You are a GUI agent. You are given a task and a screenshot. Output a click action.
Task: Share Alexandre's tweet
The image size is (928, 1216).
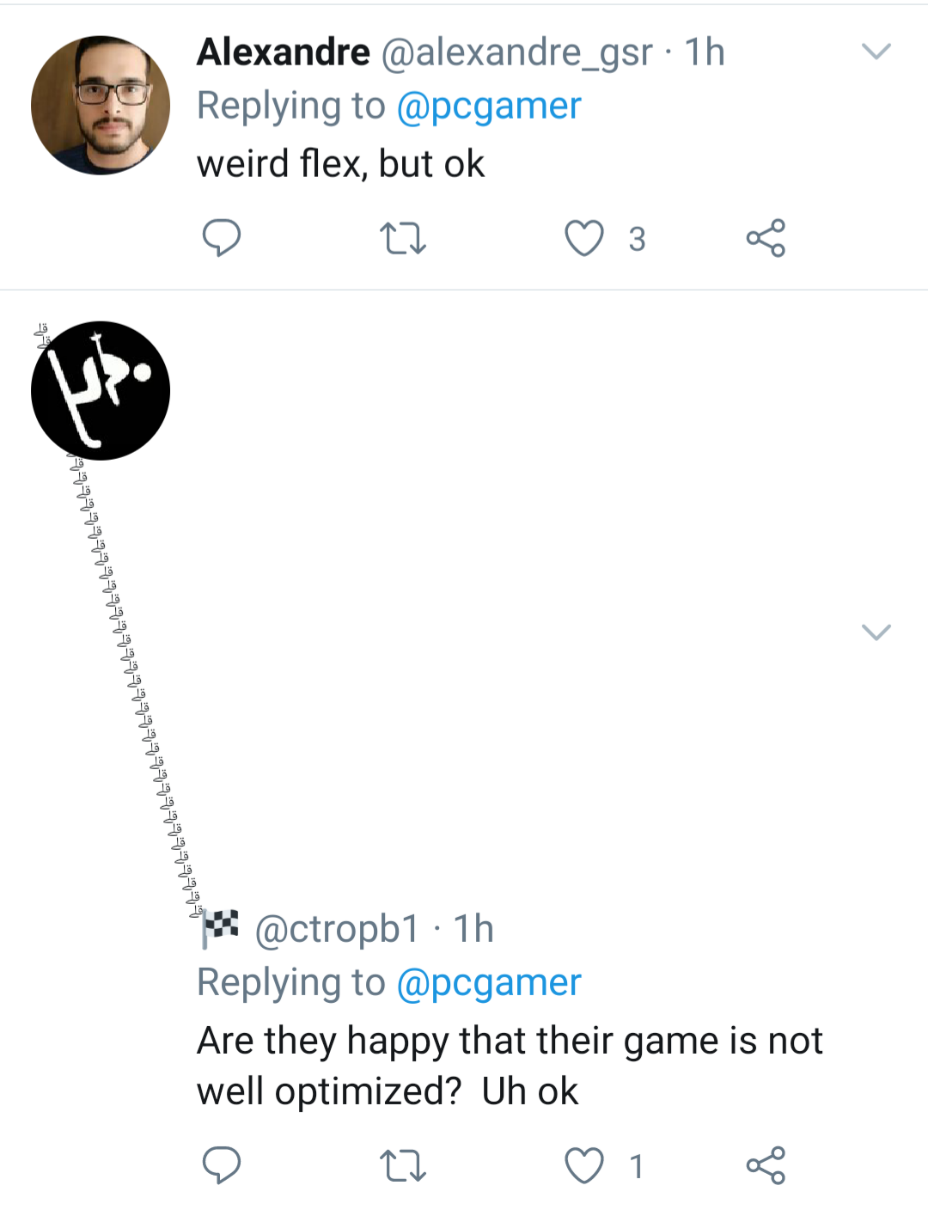point(766,238)
